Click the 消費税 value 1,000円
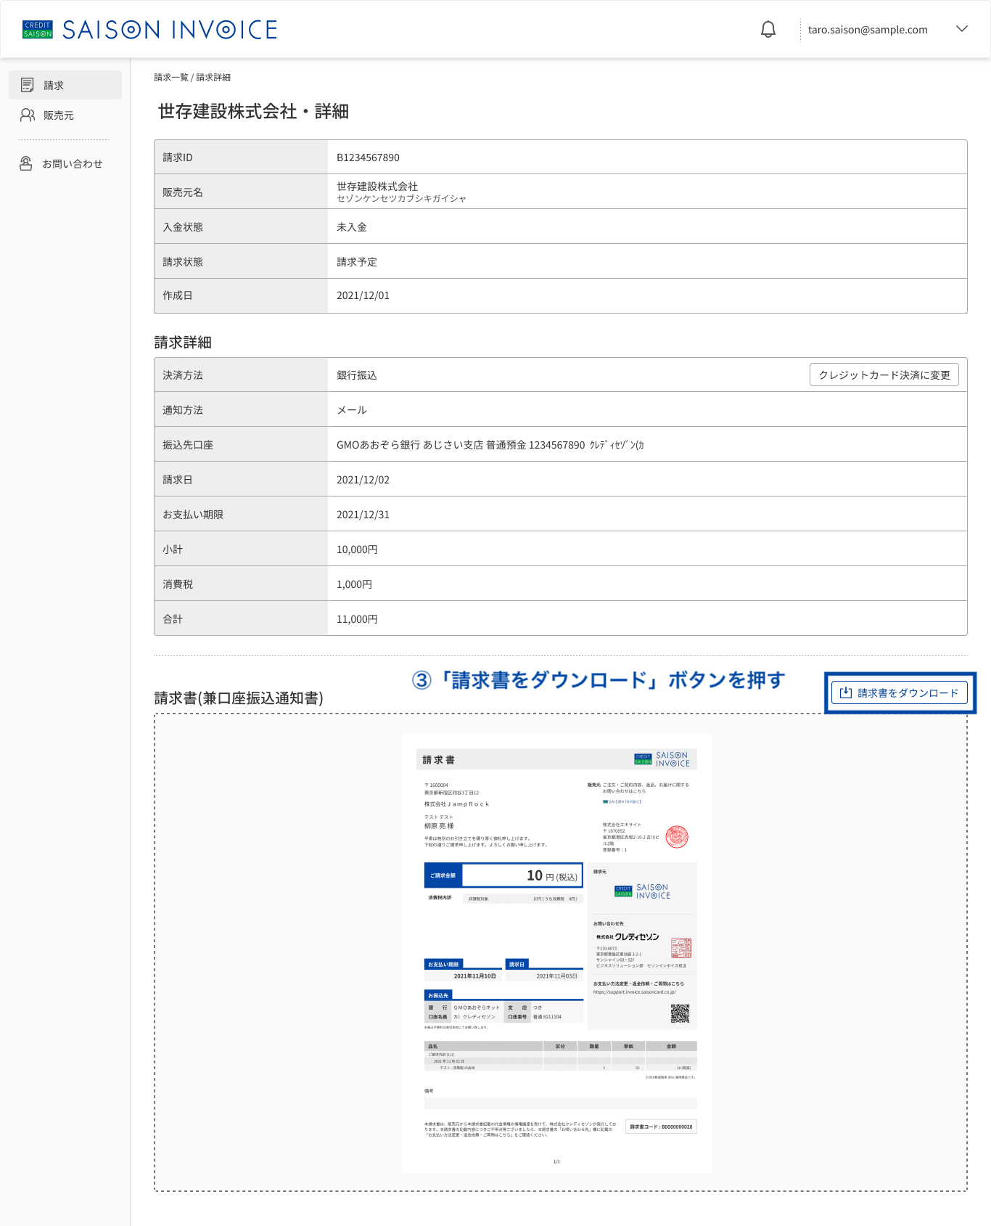The width and height of the screenshot is (991, 1226). [x=354, y=584]
